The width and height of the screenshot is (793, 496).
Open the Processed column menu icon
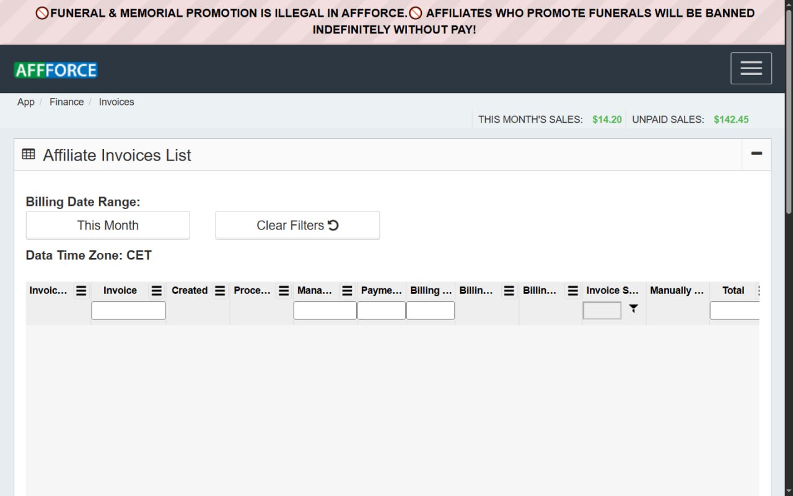(x=284, y=291)
